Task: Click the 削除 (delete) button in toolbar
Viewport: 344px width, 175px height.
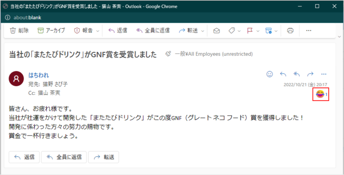Action: [x=19, y=30]
